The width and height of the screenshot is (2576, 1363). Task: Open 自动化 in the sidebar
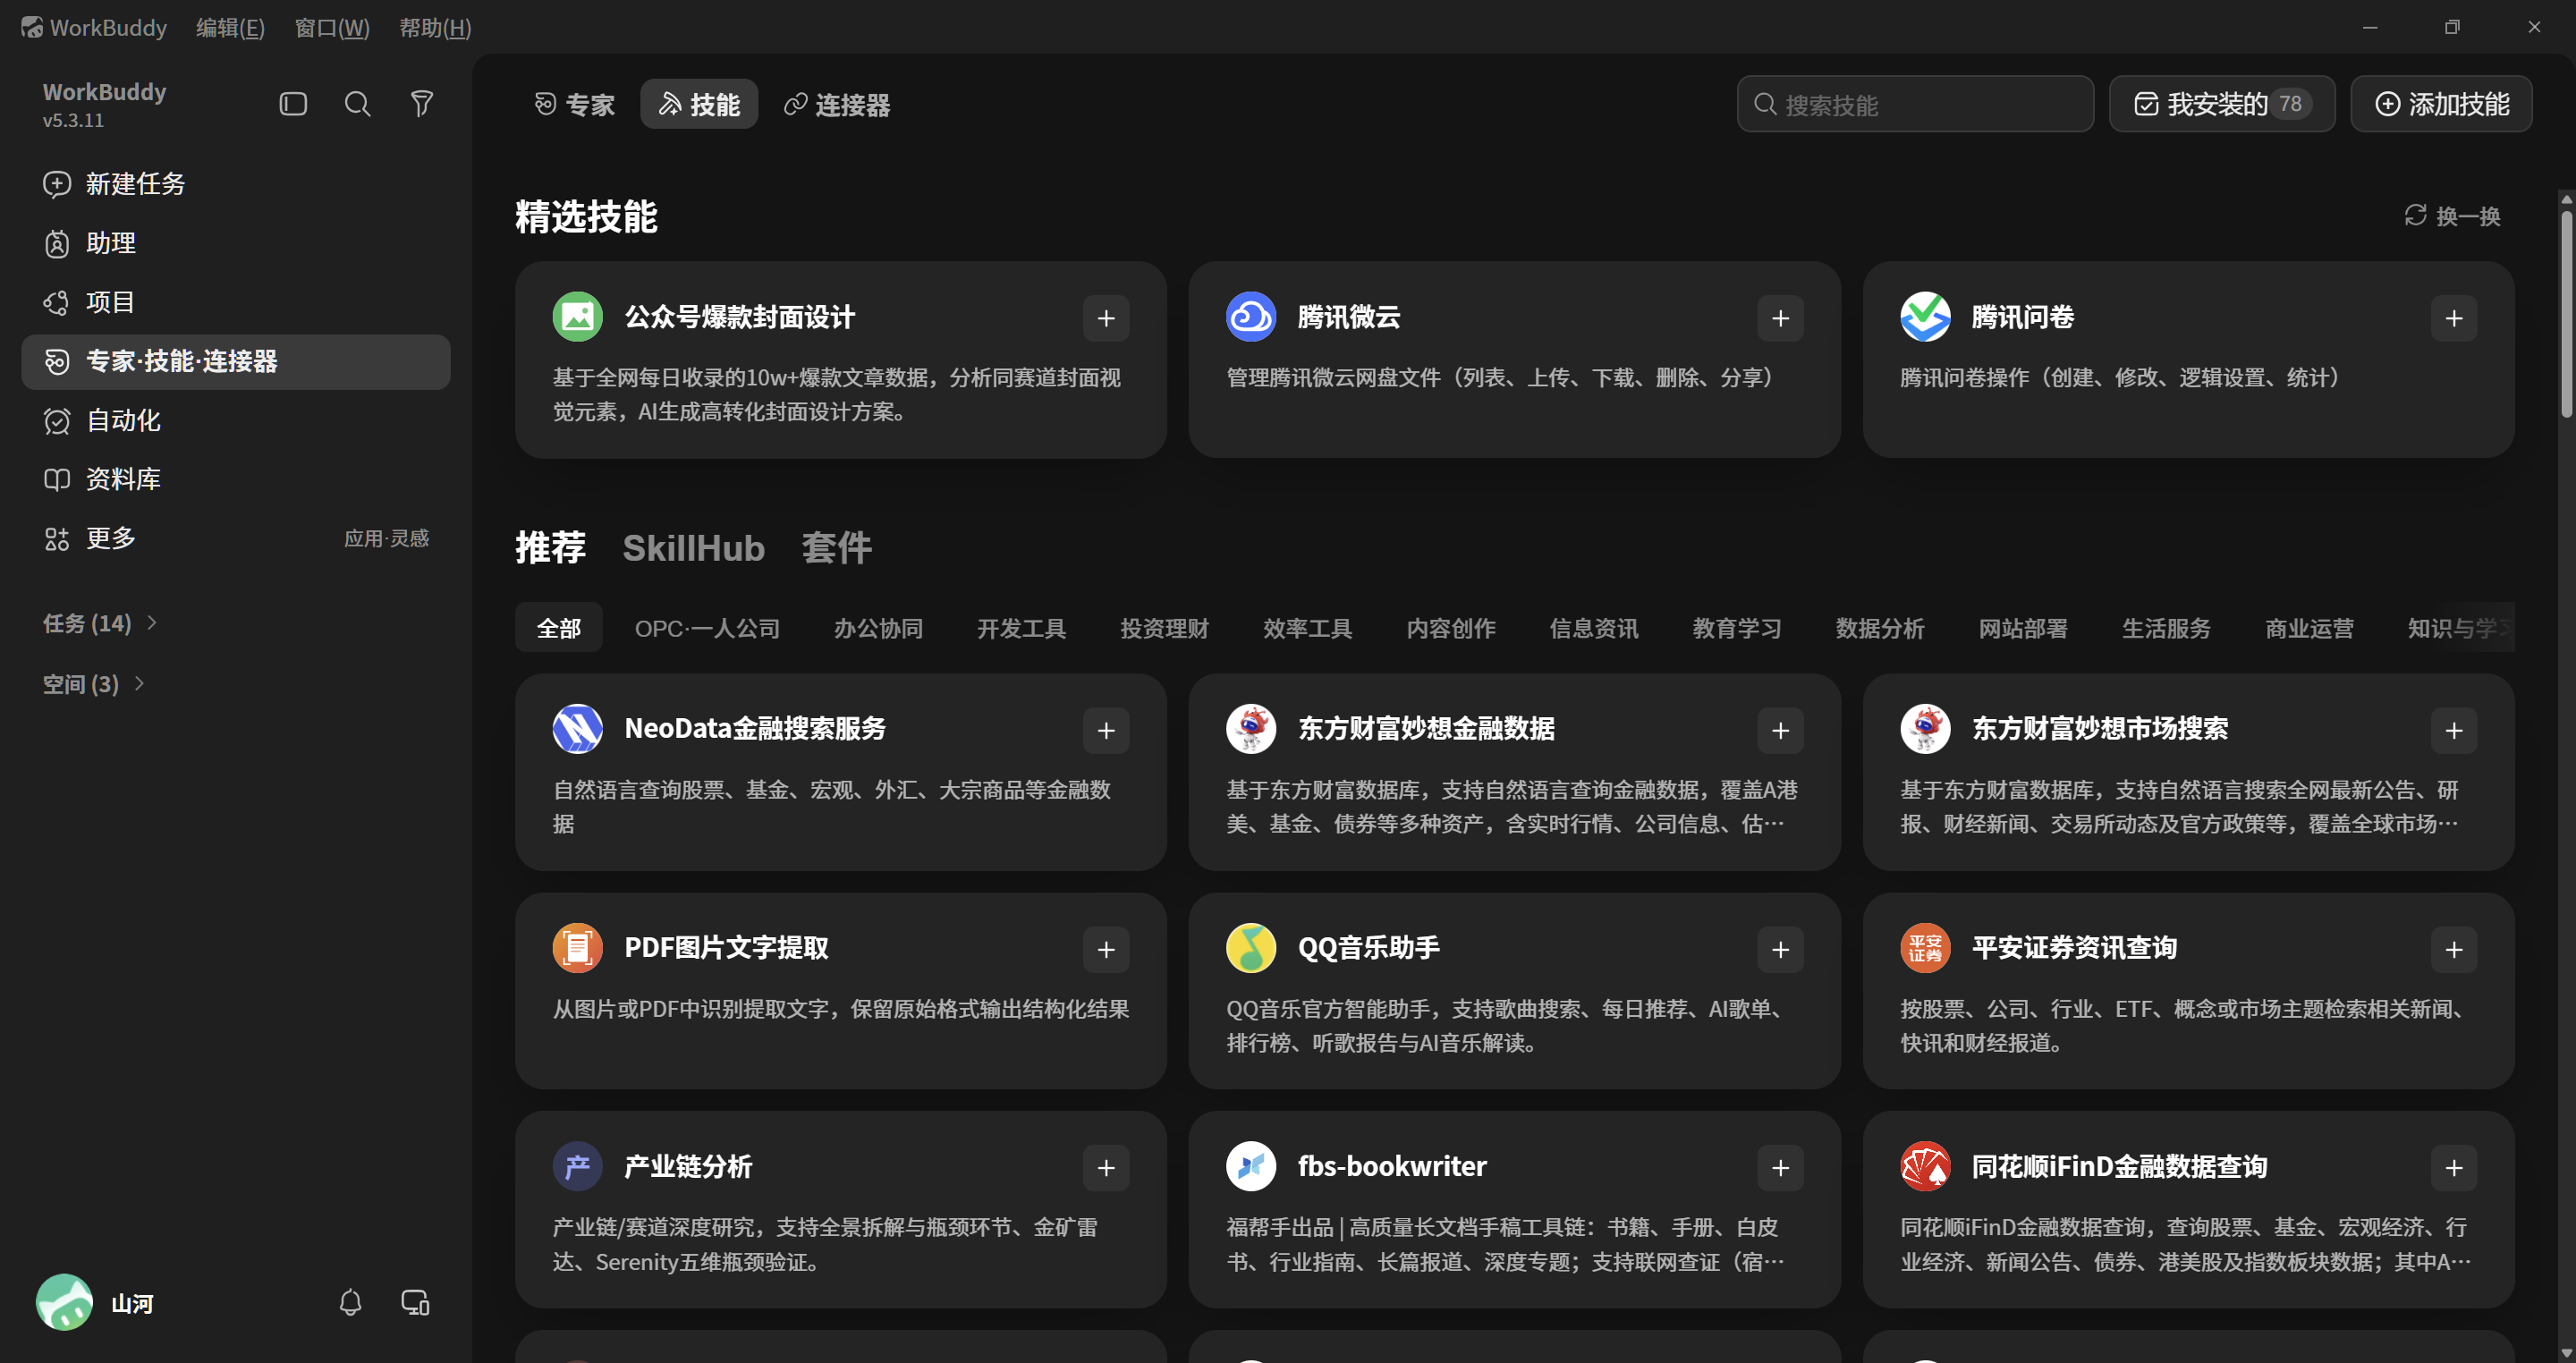236,420
